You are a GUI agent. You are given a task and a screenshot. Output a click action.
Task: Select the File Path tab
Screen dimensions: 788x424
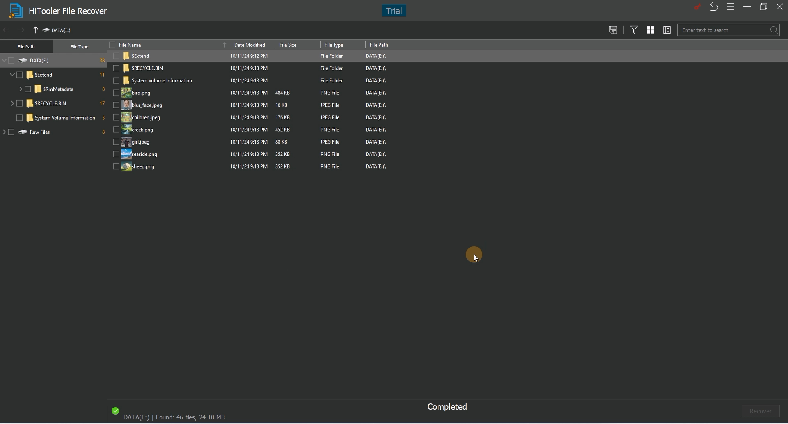(x=26, y=46)
